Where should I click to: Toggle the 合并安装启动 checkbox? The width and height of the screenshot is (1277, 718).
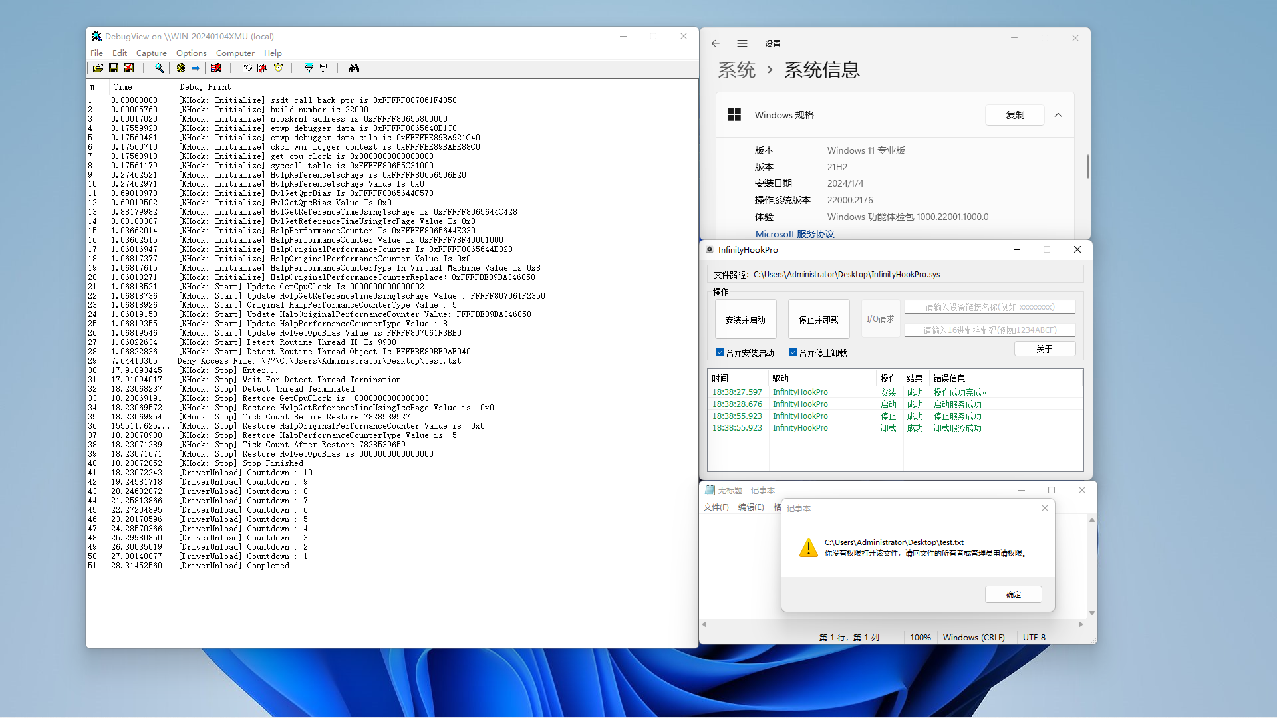720,352
